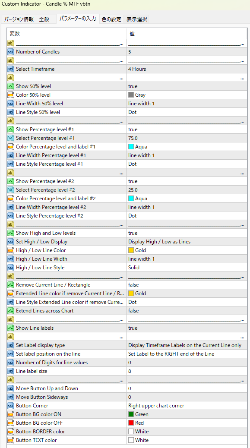Toggle the Show Line labels true value
The image size is (250, 448).
point(187,328)
